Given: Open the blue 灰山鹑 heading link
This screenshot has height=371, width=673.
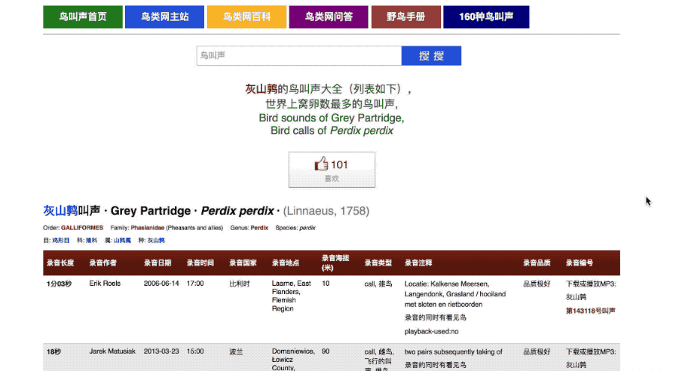Looking at the screenshot, I should pos(61,211).
